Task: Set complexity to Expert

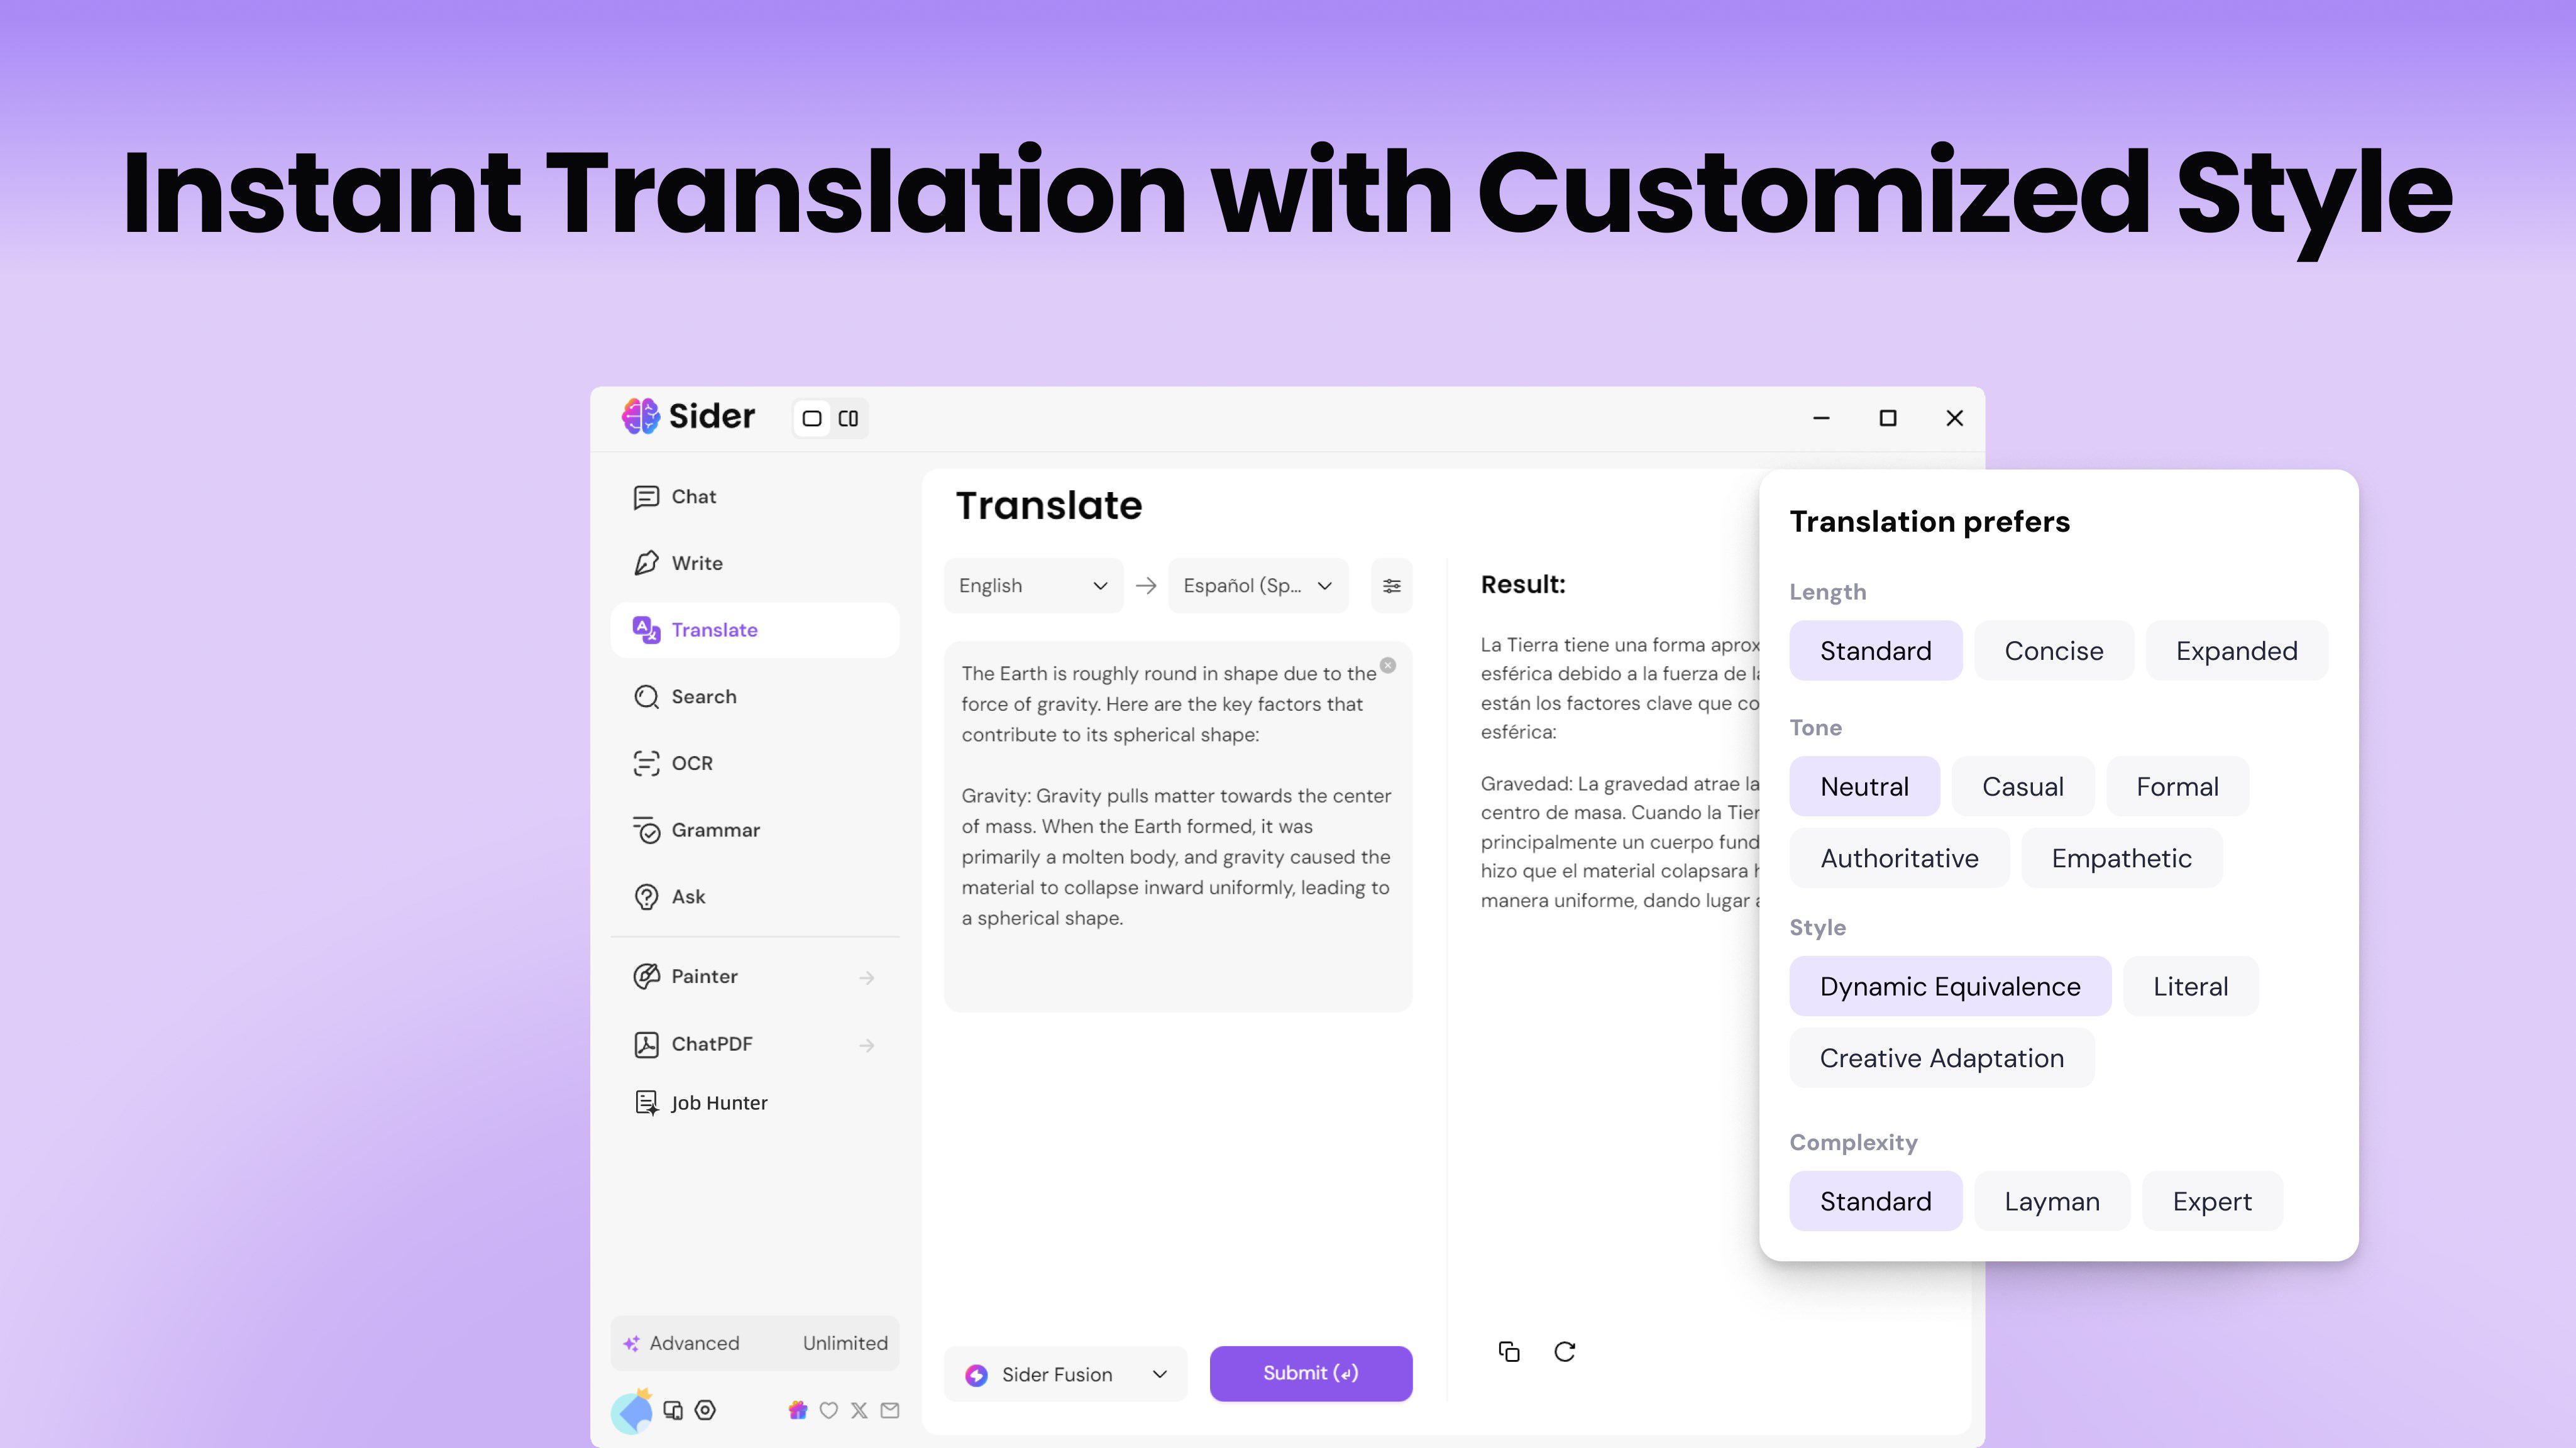Action: (x=2212, y=1201)
